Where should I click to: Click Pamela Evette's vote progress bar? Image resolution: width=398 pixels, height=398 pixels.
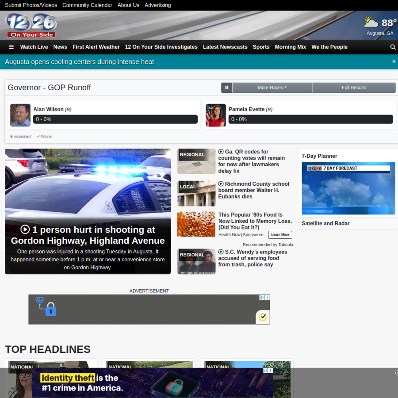point(311,119)
